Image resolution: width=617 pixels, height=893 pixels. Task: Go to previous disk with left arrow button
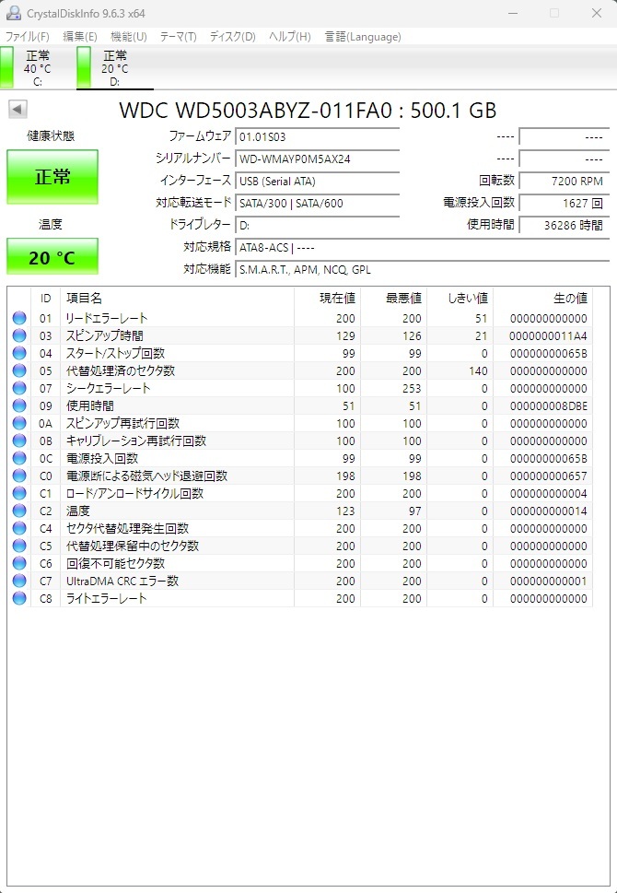(17, 110)
